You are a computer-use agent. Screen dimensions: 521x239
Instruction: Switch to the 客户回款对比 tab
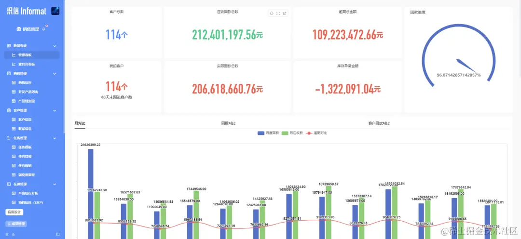tap(379, 123)
